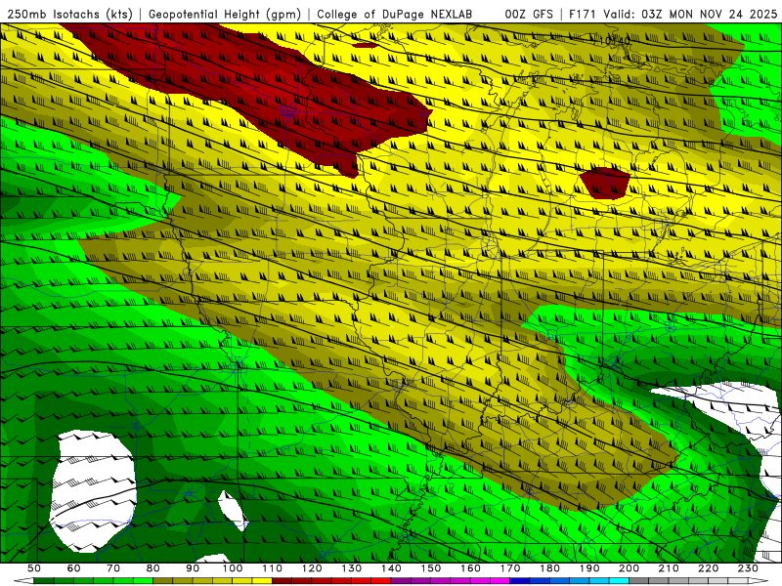Click the 110 value on the color scale

(x=272, y=568)
